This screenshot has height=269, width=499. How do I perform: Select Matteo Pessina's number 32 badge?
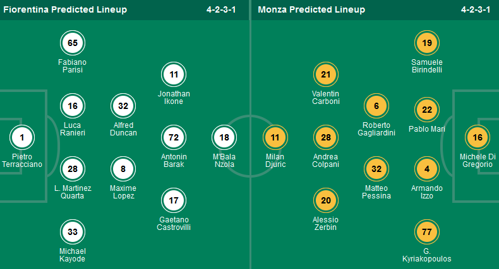(376, 169)
